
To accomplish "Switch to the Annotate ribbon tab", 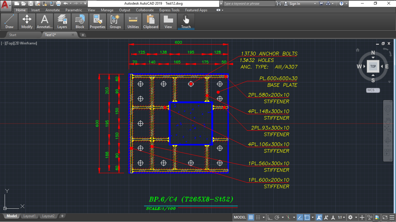I will tap(52, 10).
